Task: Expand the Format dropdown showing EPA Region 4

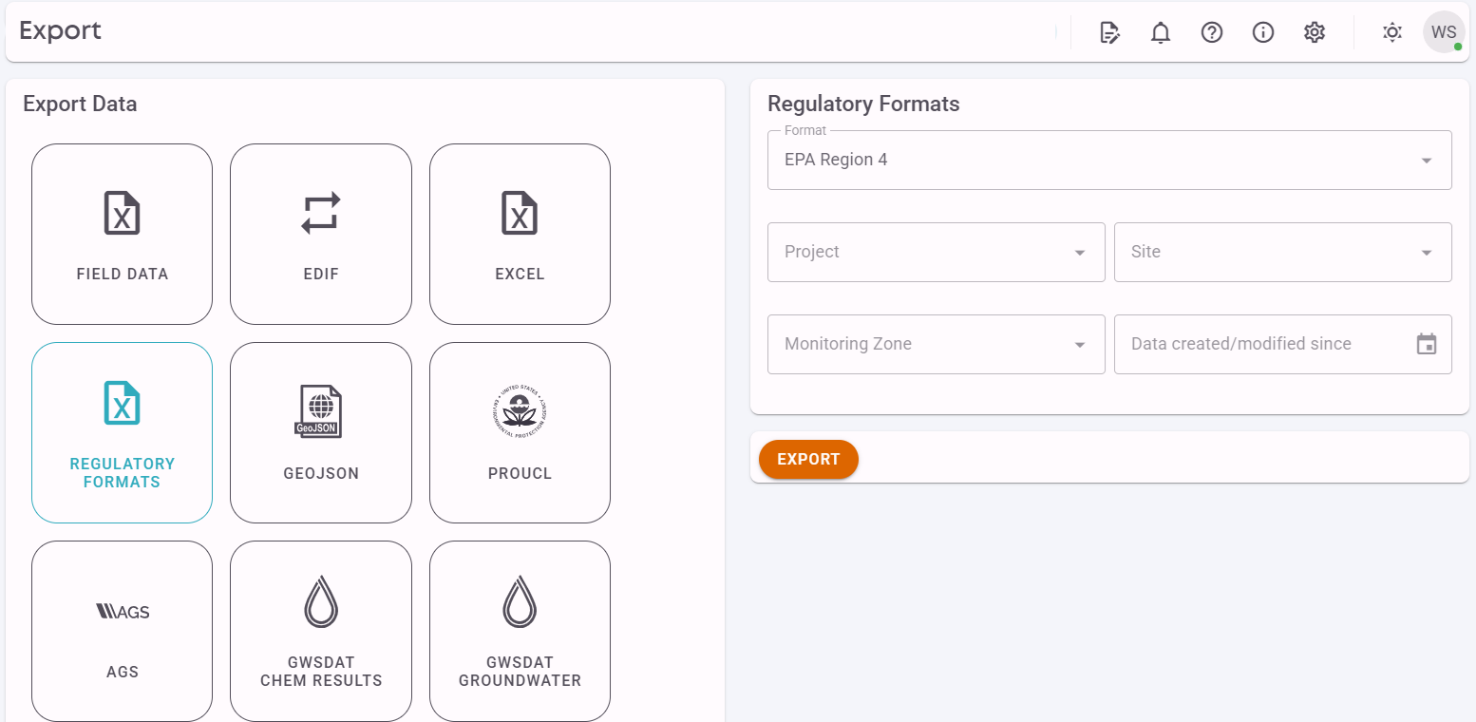Action: point(1109,160)
